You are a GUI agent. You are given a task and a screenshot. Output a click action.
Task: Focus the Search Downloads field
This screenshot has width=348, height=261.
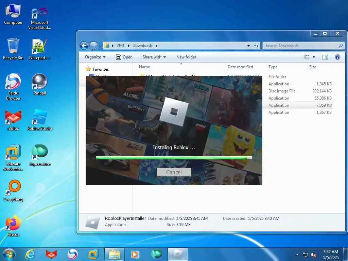click(x=303, y=46)
